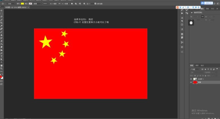Switch to the Channels tab
This screenshot has height=119, width=220.
[x=197, y=65]
